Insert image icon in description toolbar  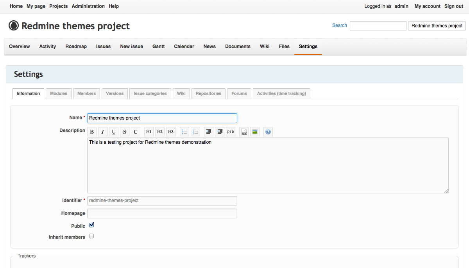pyautogui.click(x=255, y=132)
